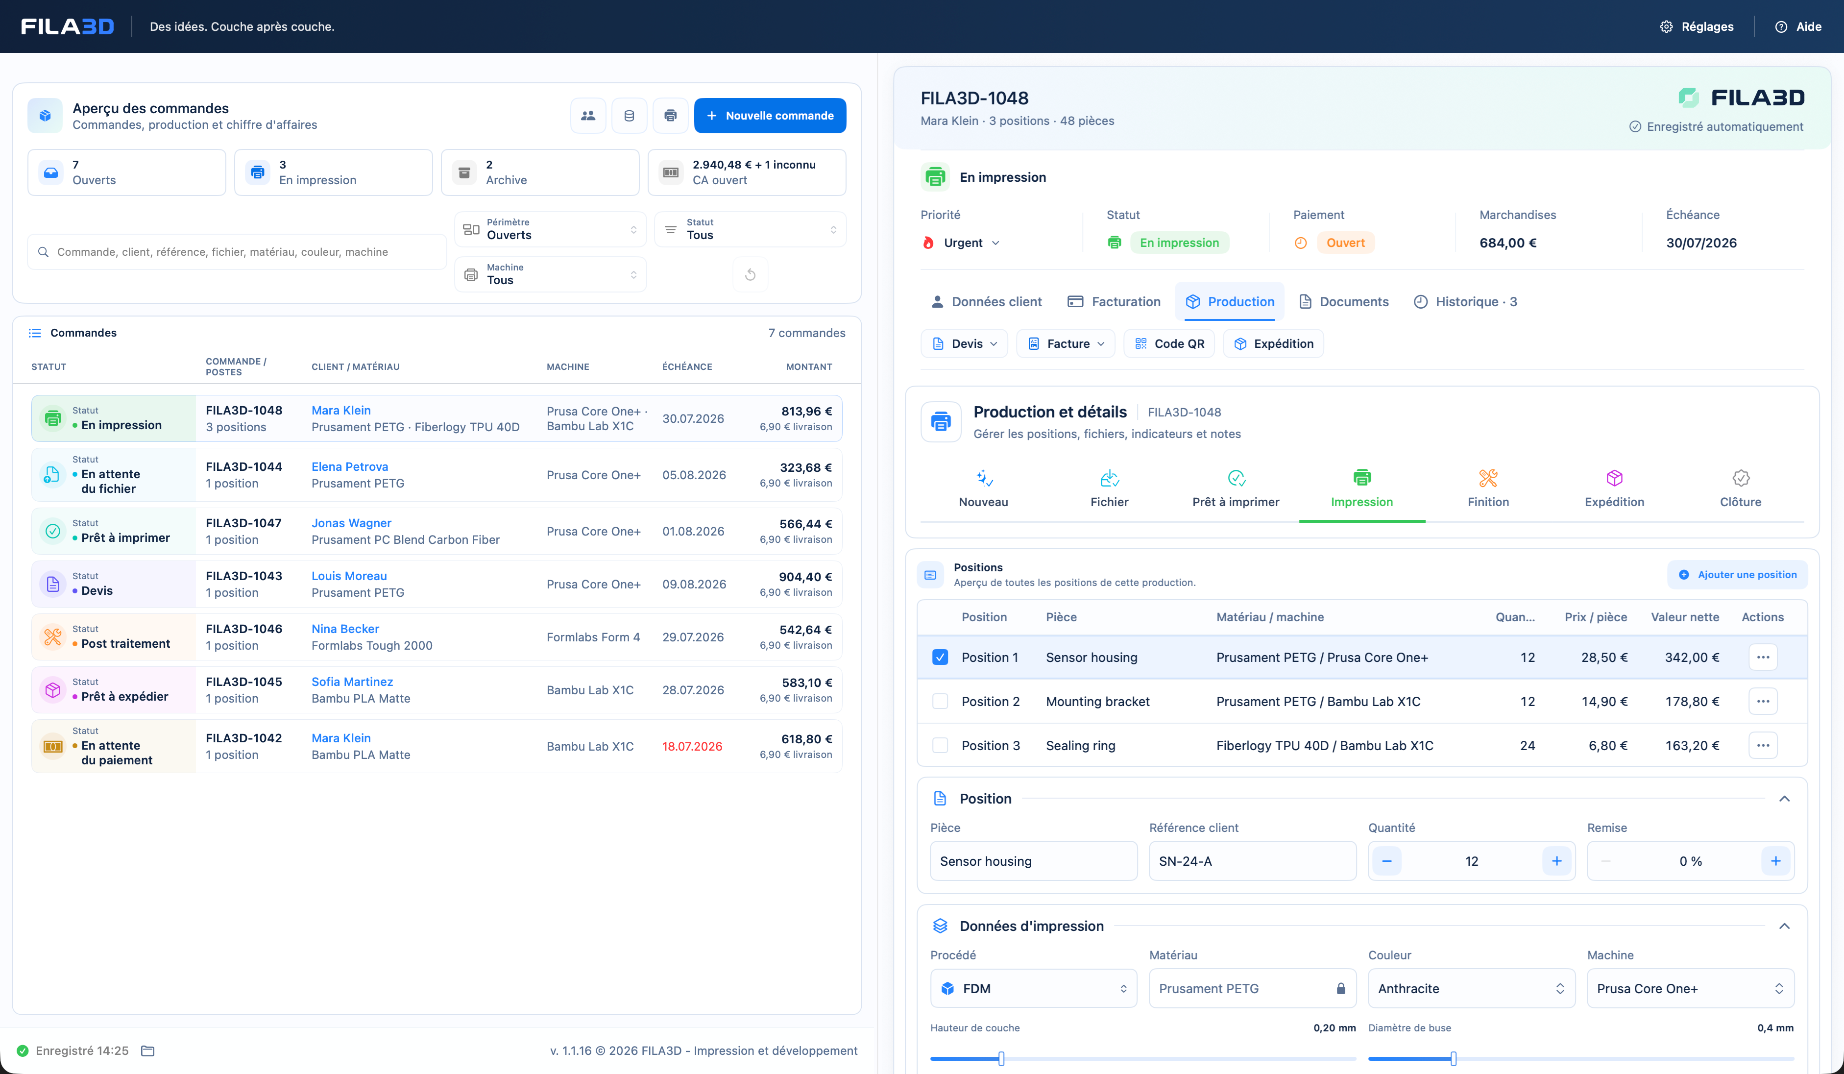Check the Position 2 checkbox
Screen dimensions: 1844x1074
(940, 701)
